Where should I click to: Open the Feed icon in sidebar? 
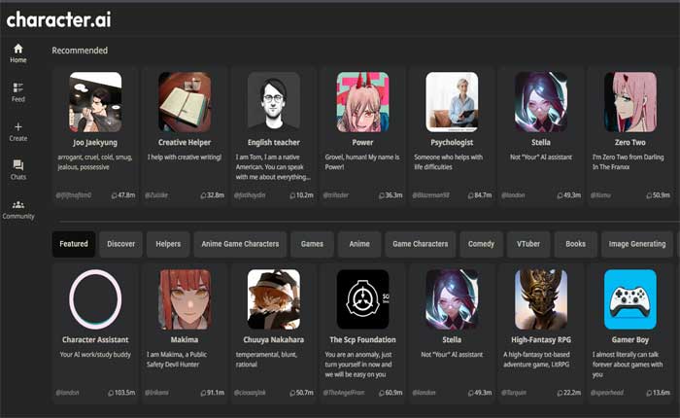tap(17, 88)
